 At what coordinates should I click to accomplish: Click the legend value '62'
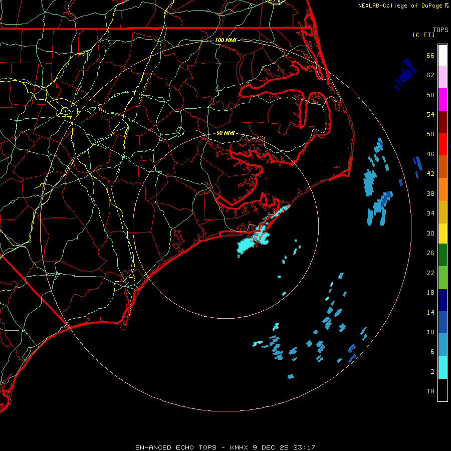tap(430, 75)
